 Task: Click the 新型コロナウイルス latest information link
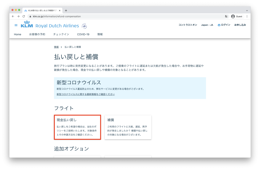pos(86,94)
